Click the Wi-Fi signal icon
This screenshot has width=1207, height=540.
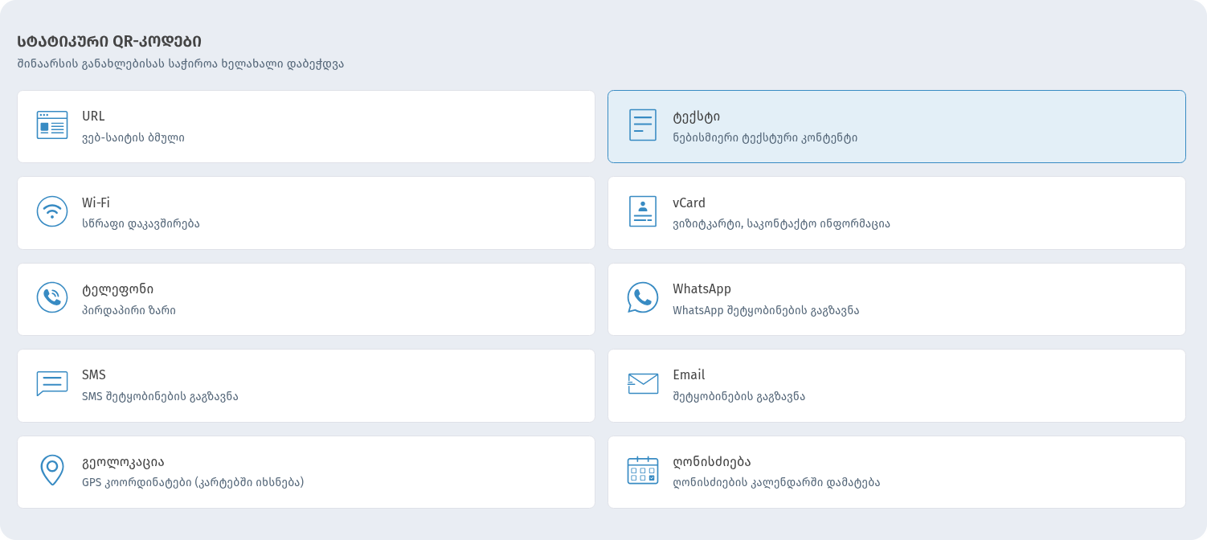tap(52, 211)
